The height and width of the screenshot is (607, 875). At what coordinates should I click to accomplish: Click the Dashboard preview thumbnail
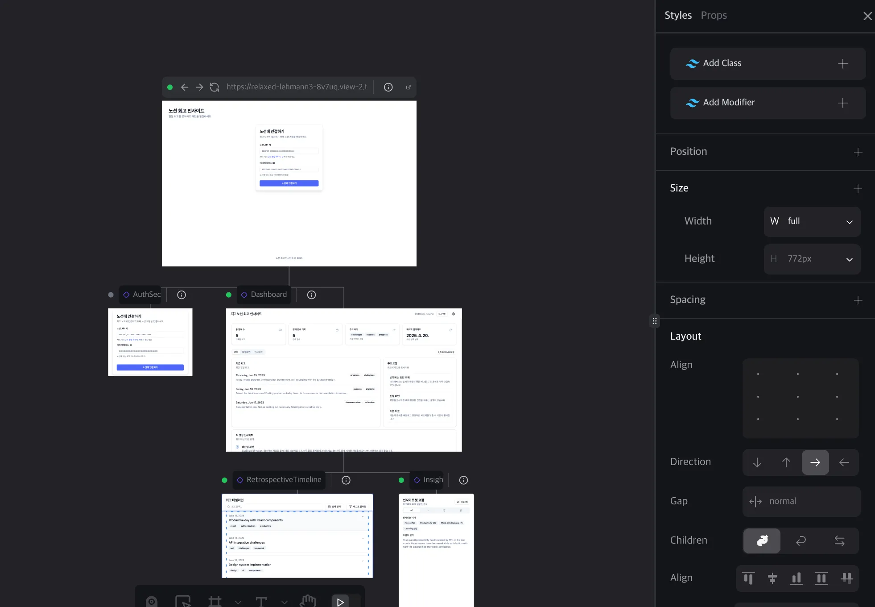(344, 380)
